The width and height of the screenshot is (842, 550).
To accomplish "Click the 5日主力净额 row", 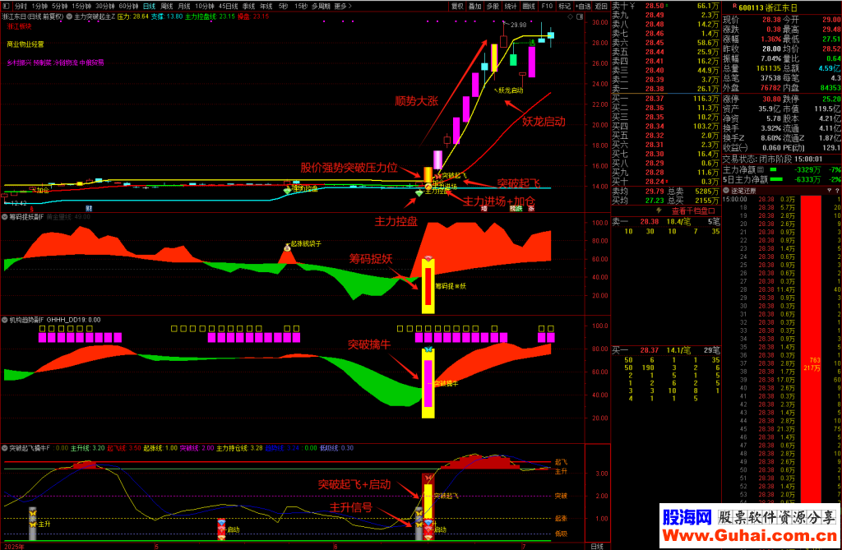I will [781, 179].
